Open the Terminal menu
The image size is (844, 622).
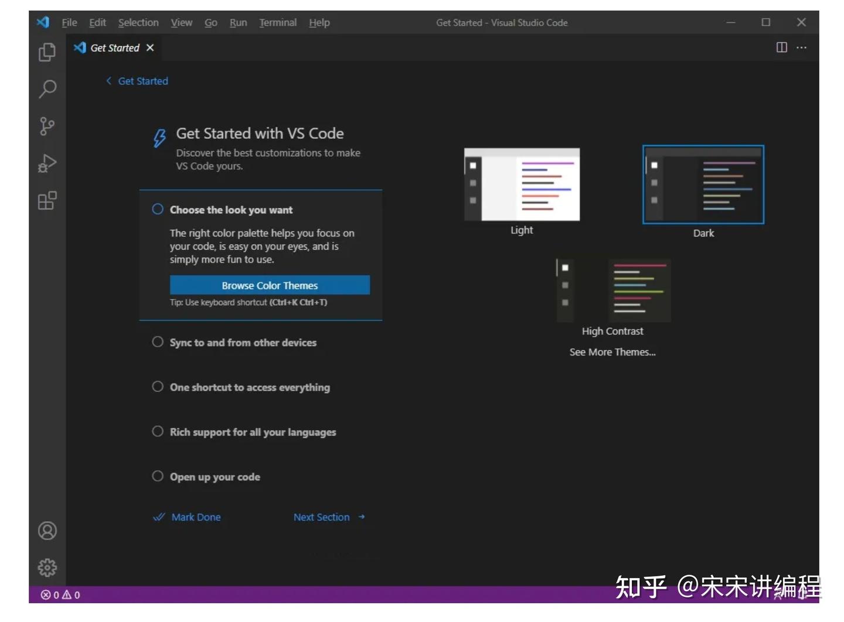[277, 22]
